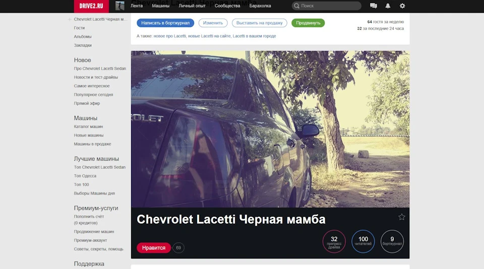Collapse the sidebar arrow beside Chevrolet Lacetti
The height and width of the screenshot is (269, 484).
70,19
